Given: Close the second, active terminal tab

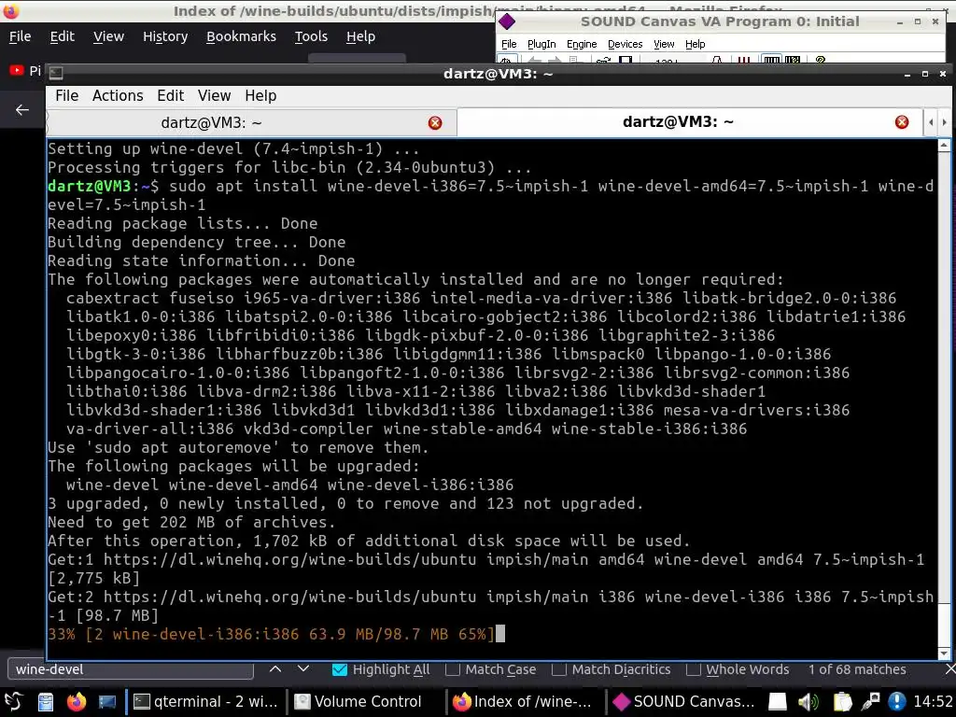Looking at the screenshot, I should (x=902, y=122).
